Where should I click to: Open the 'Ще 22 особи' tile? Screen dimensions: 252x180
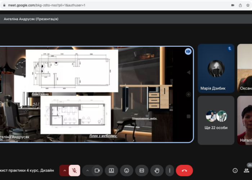tap(216, 120)
